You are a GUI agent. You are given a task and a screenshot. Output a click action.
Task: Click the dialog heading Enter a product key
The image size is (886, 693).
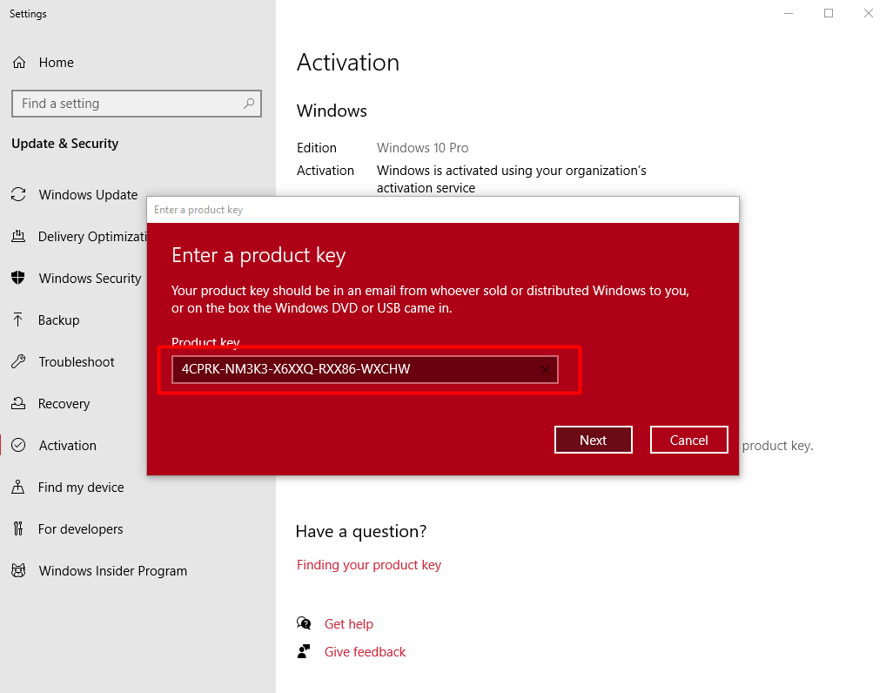(258, 255)
